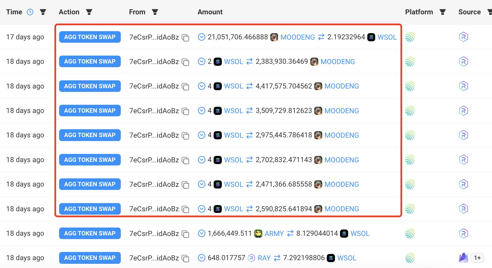Click the Jupiter platform icon in first row
The height and width of the screenshot is (268, 492).
click(x=410, y=37)
